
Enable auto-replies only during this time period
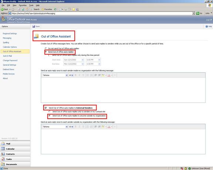click(x=50, y=55)
